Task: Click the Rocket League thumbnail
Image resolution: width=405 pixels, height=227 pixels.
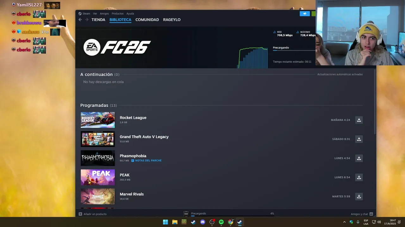Action: [x=98, y=120]
